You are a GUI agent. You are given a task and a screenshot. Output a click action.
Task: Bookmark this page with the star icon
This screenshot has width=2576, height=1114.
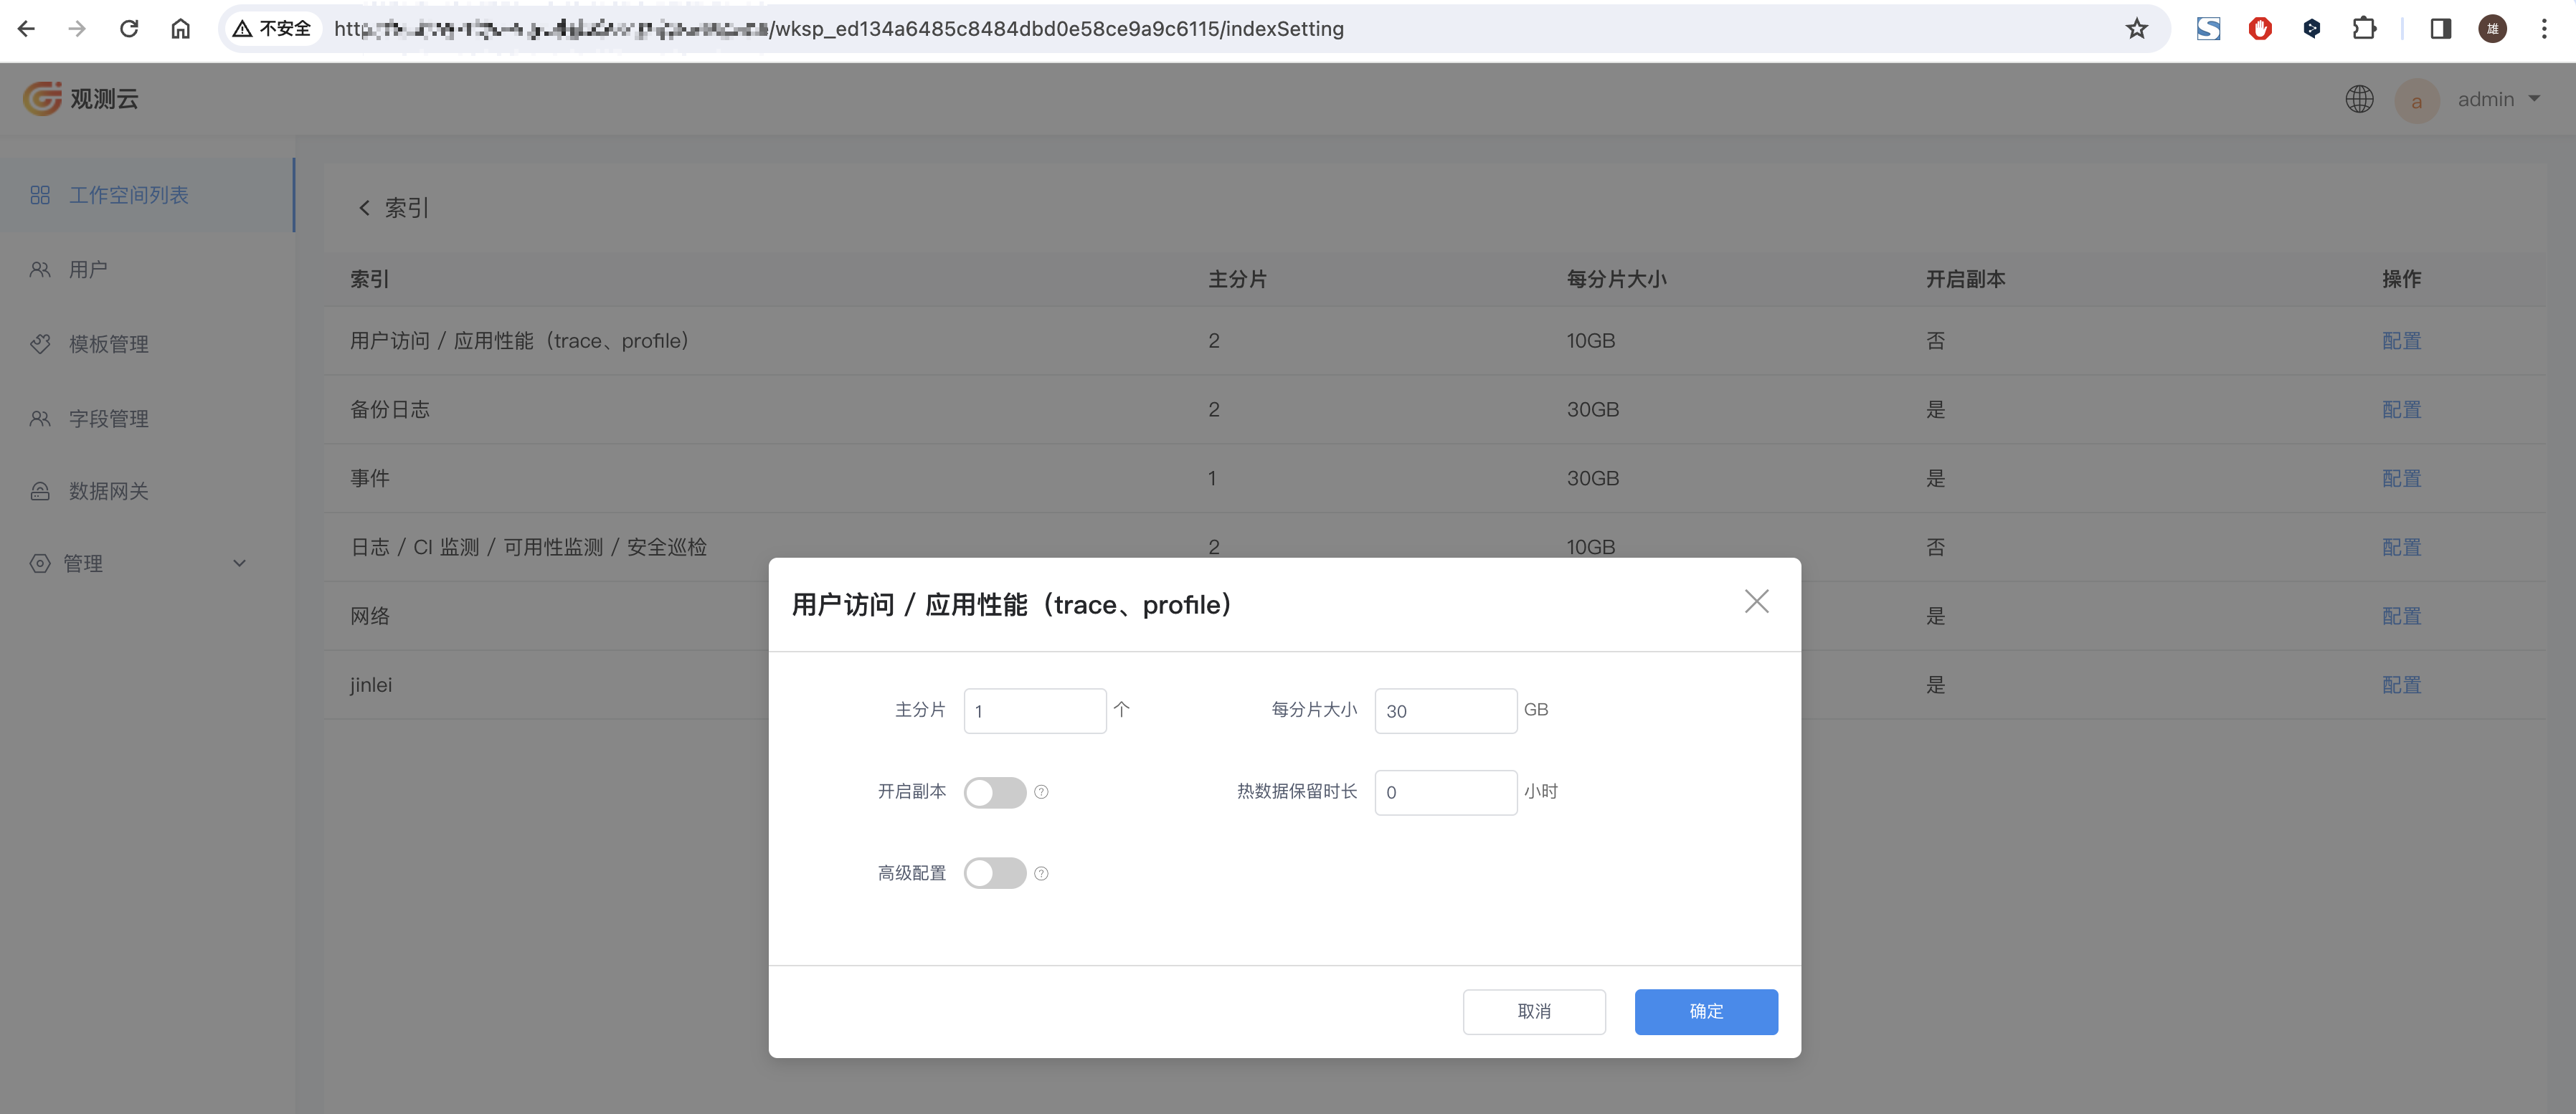[2137, 29]
